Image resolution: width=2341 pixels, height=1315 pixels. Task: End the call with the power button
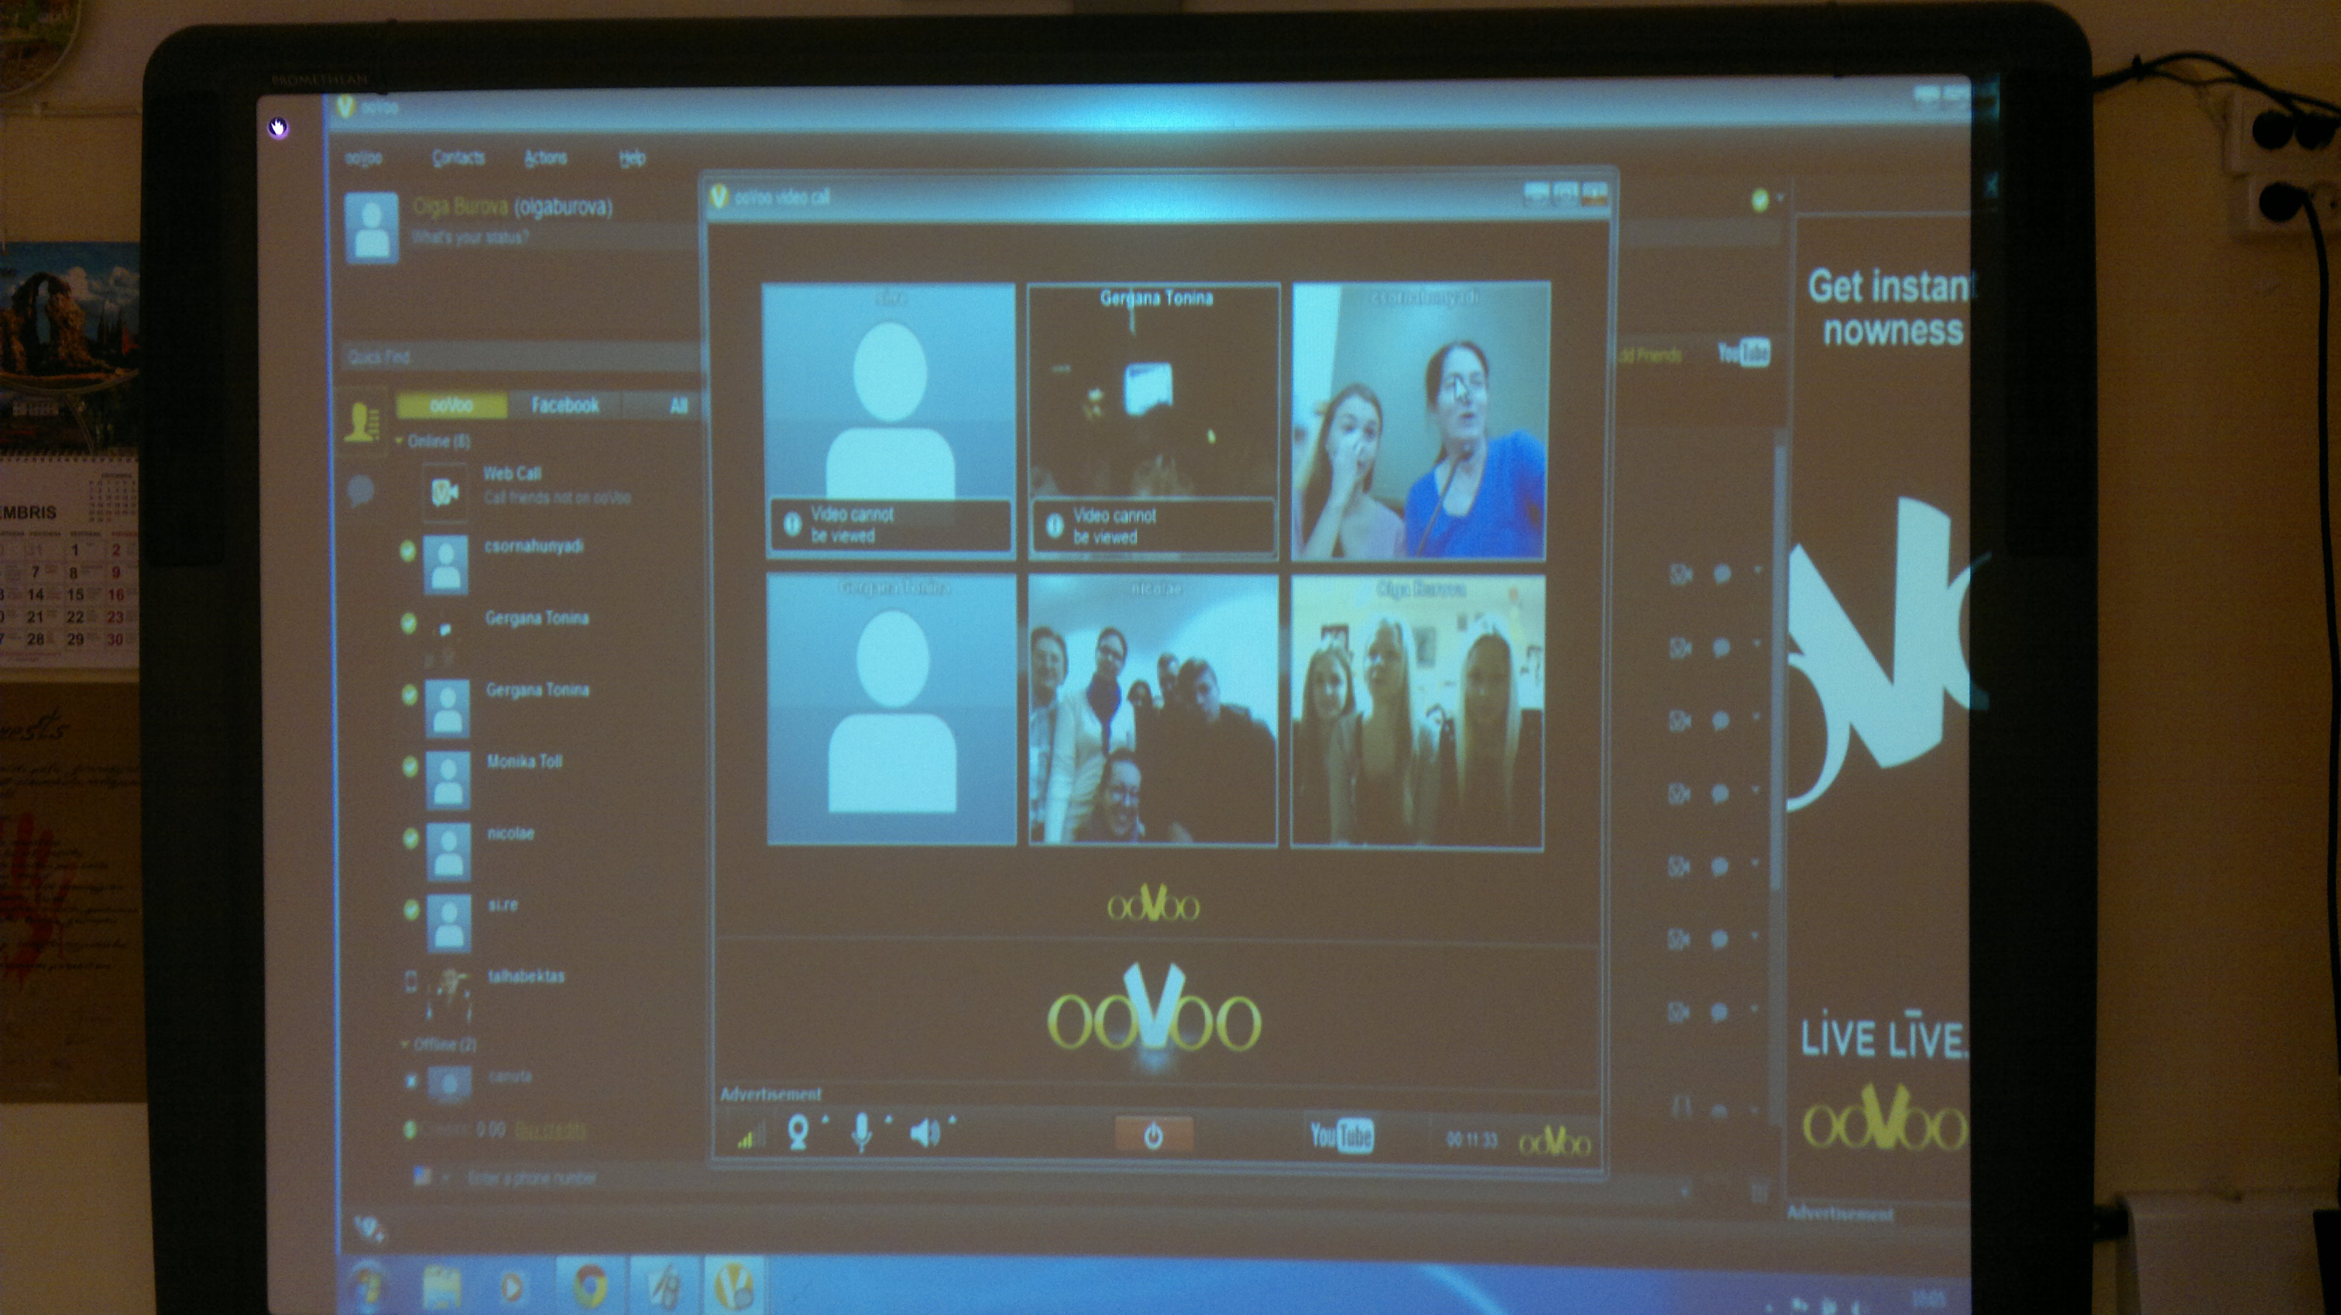[x=1153, y=1135]
